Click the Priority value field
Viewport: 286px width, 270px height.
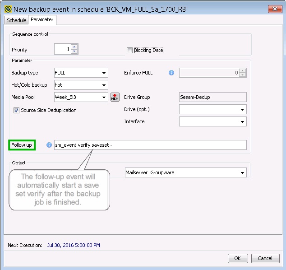coord(63,49)
